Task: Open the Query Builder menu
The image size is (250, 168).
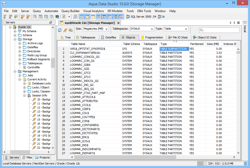Action: pos(71,11)
